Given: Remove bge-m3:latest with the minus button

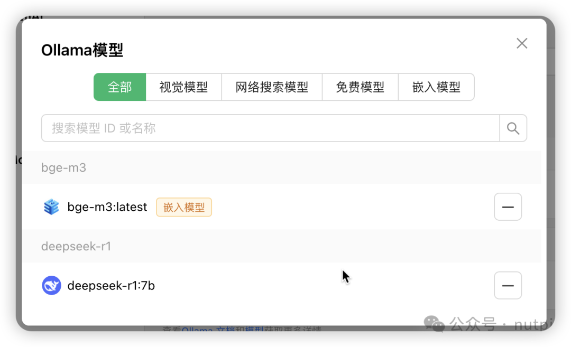Looking at the screenshot, I should pos(508,207).
